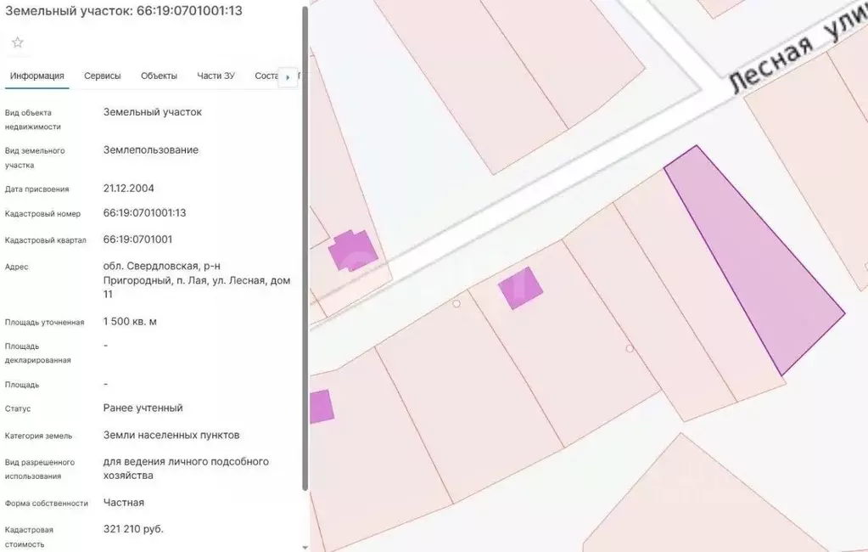Click the Кадастровая стоимость field label
The width and height of the screenshot is (868, 552).
coord(30,537)
